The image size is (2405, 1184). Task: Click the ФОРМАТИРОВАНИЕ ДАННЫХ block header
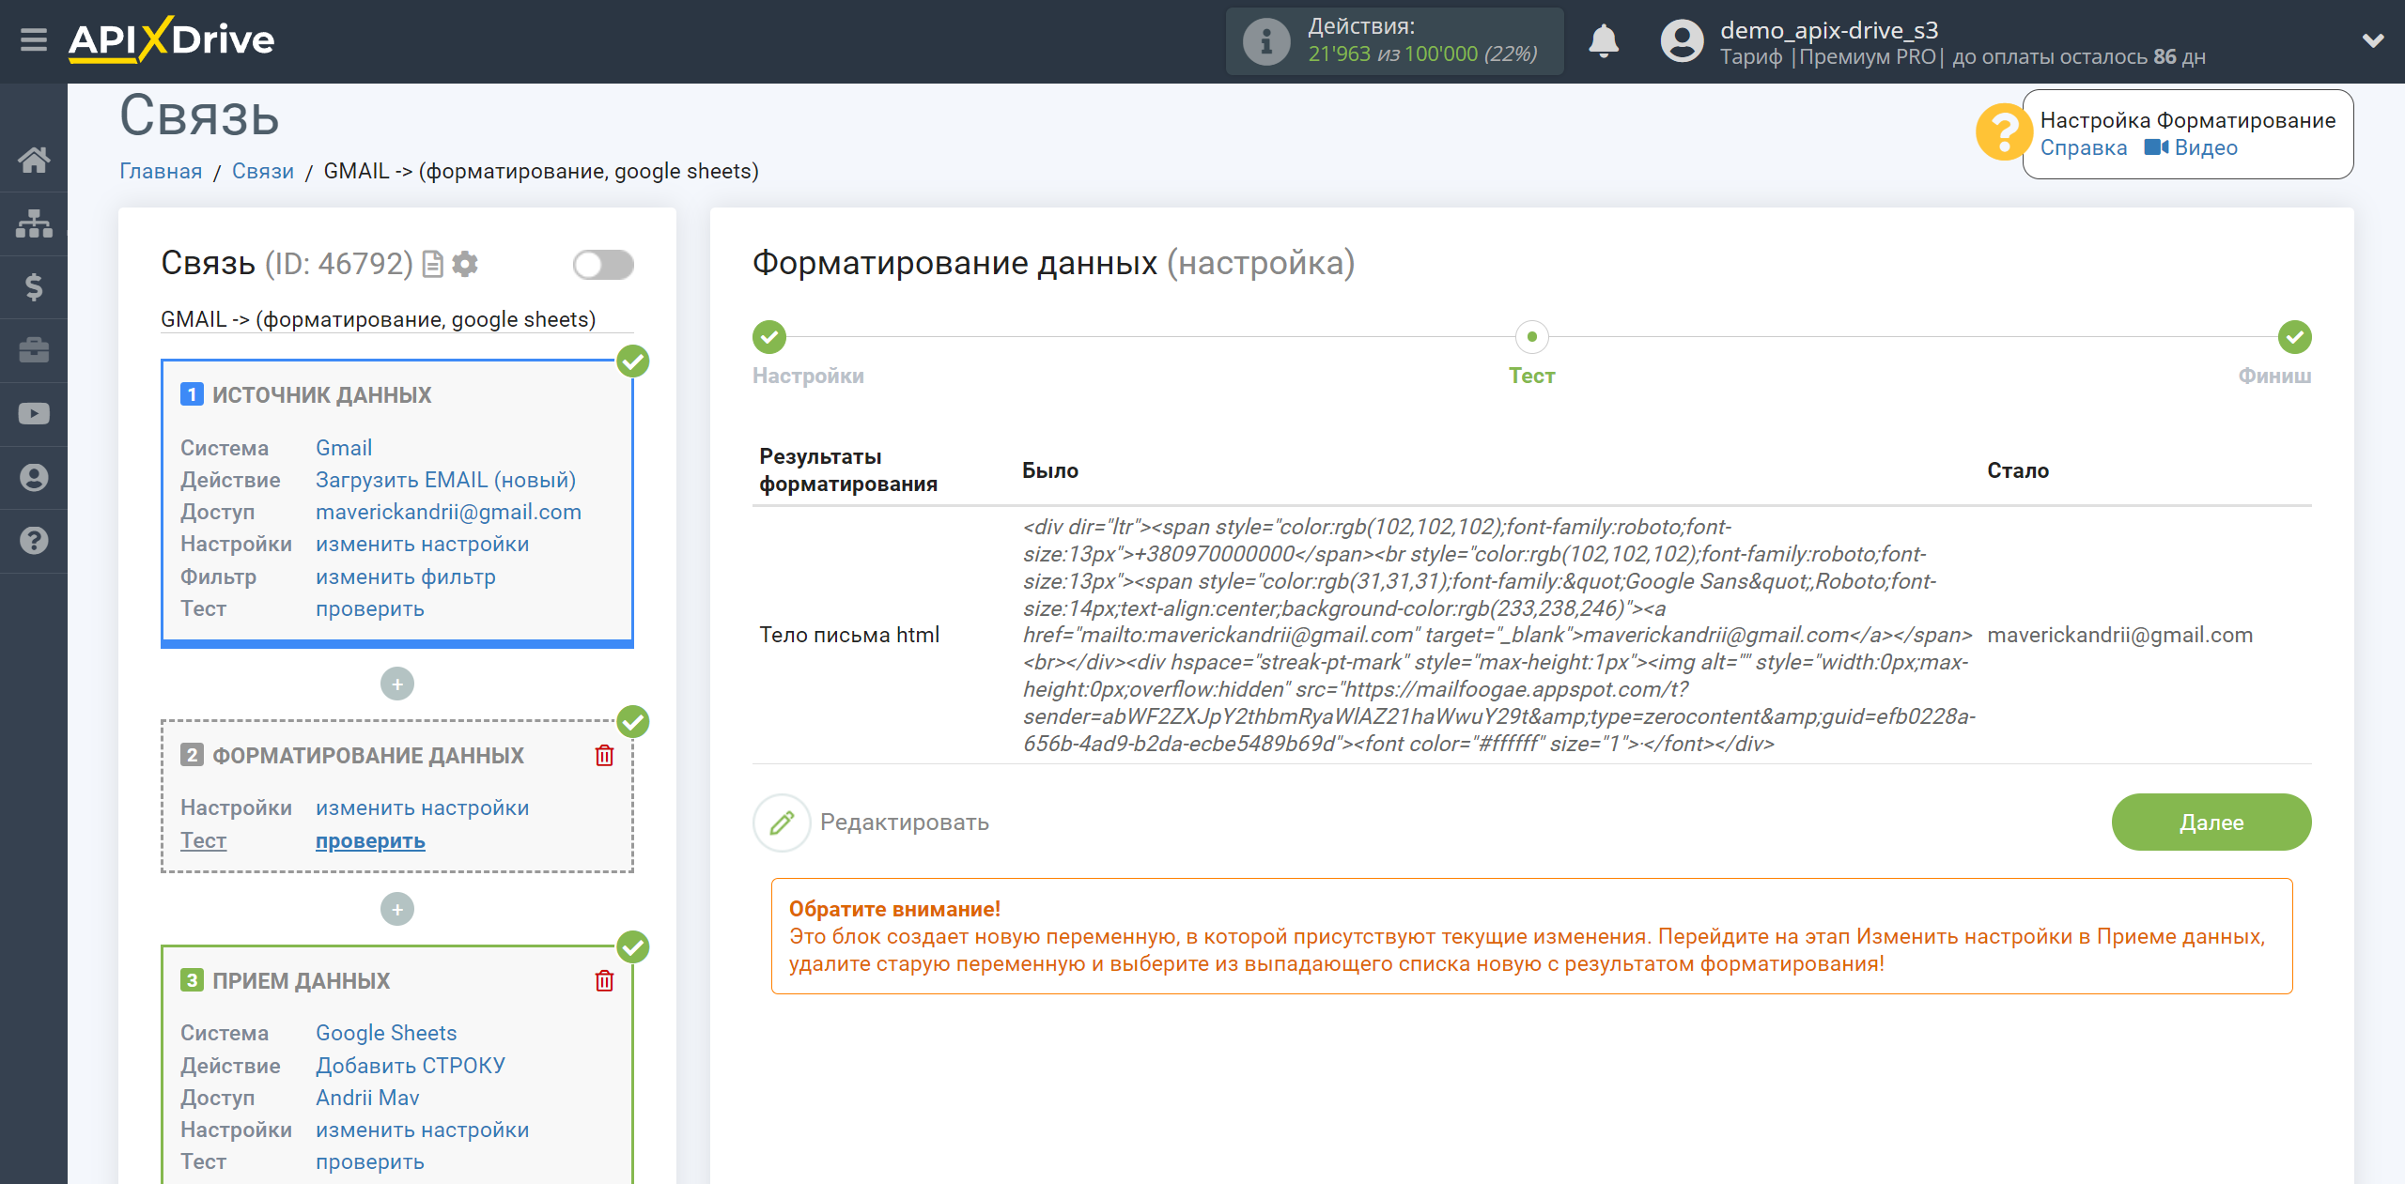tap(367, 755)
